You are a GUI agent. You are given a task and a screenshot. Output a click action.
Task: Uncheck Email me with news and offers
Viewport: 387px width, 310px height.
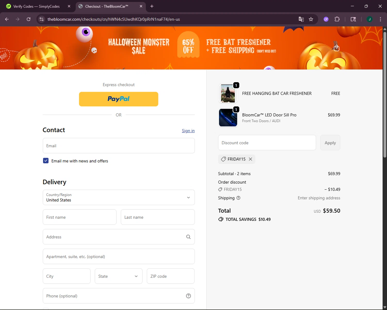pyautogui.click(x=46, y=161)
